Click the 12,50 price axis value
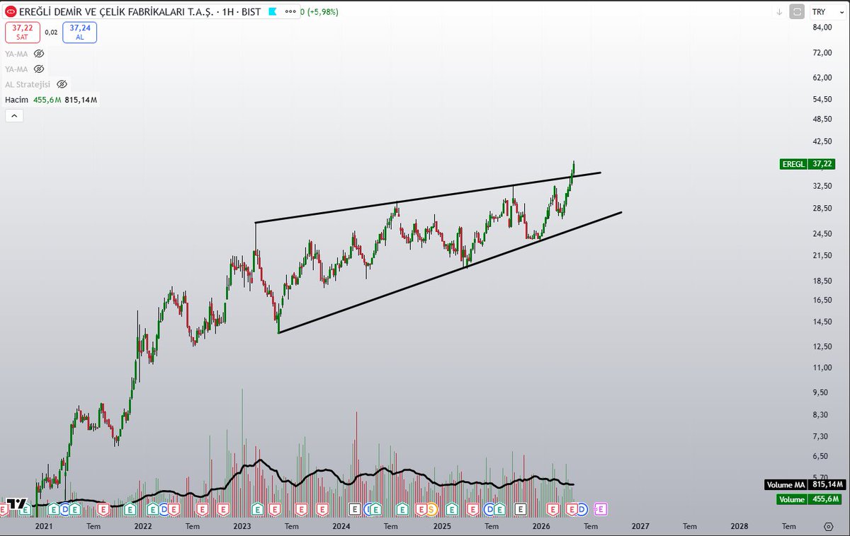This screenshot has width=850, height=536. [822, 346]
